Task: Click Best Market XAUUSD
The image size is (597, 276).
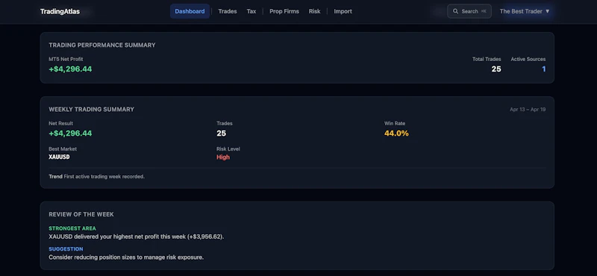Action: click(x=59, y=157)
